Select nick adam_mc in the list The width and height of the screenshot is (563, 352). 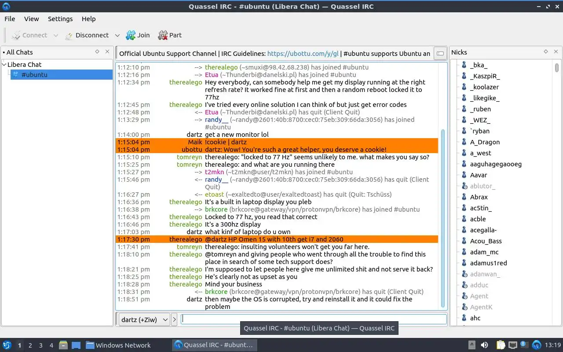(484, 252)
